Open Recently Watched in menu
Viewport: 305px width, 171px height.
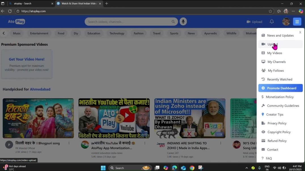point(279,79)
